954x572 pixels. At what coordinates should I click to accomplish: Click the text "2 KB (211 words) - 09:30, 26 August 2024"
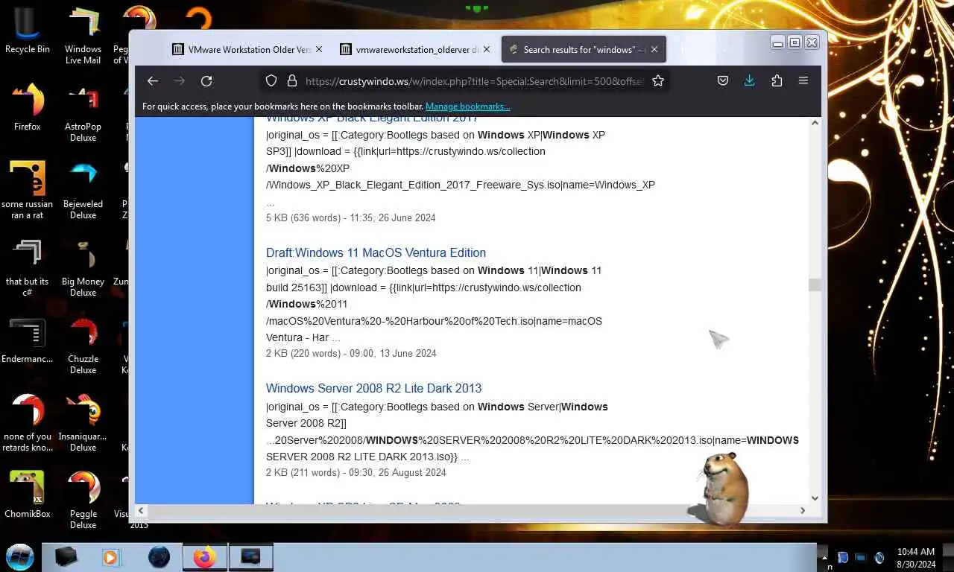tap(356, 472)
